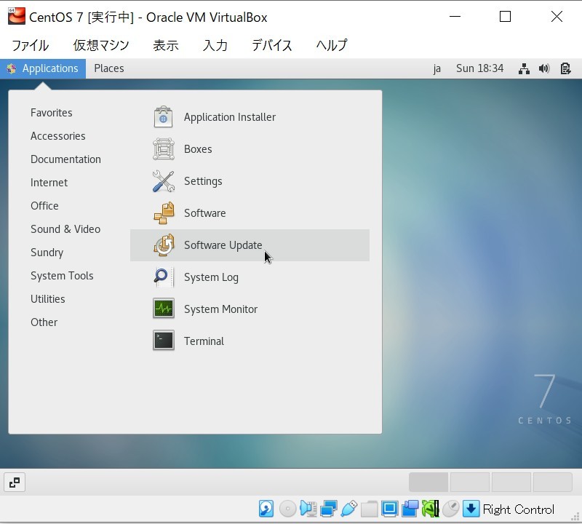Viewport: 582px width, 524px height.
Task: Click VirtualBox CPU execution status icon
Action: pyautogui.click(x=431, y=509)
